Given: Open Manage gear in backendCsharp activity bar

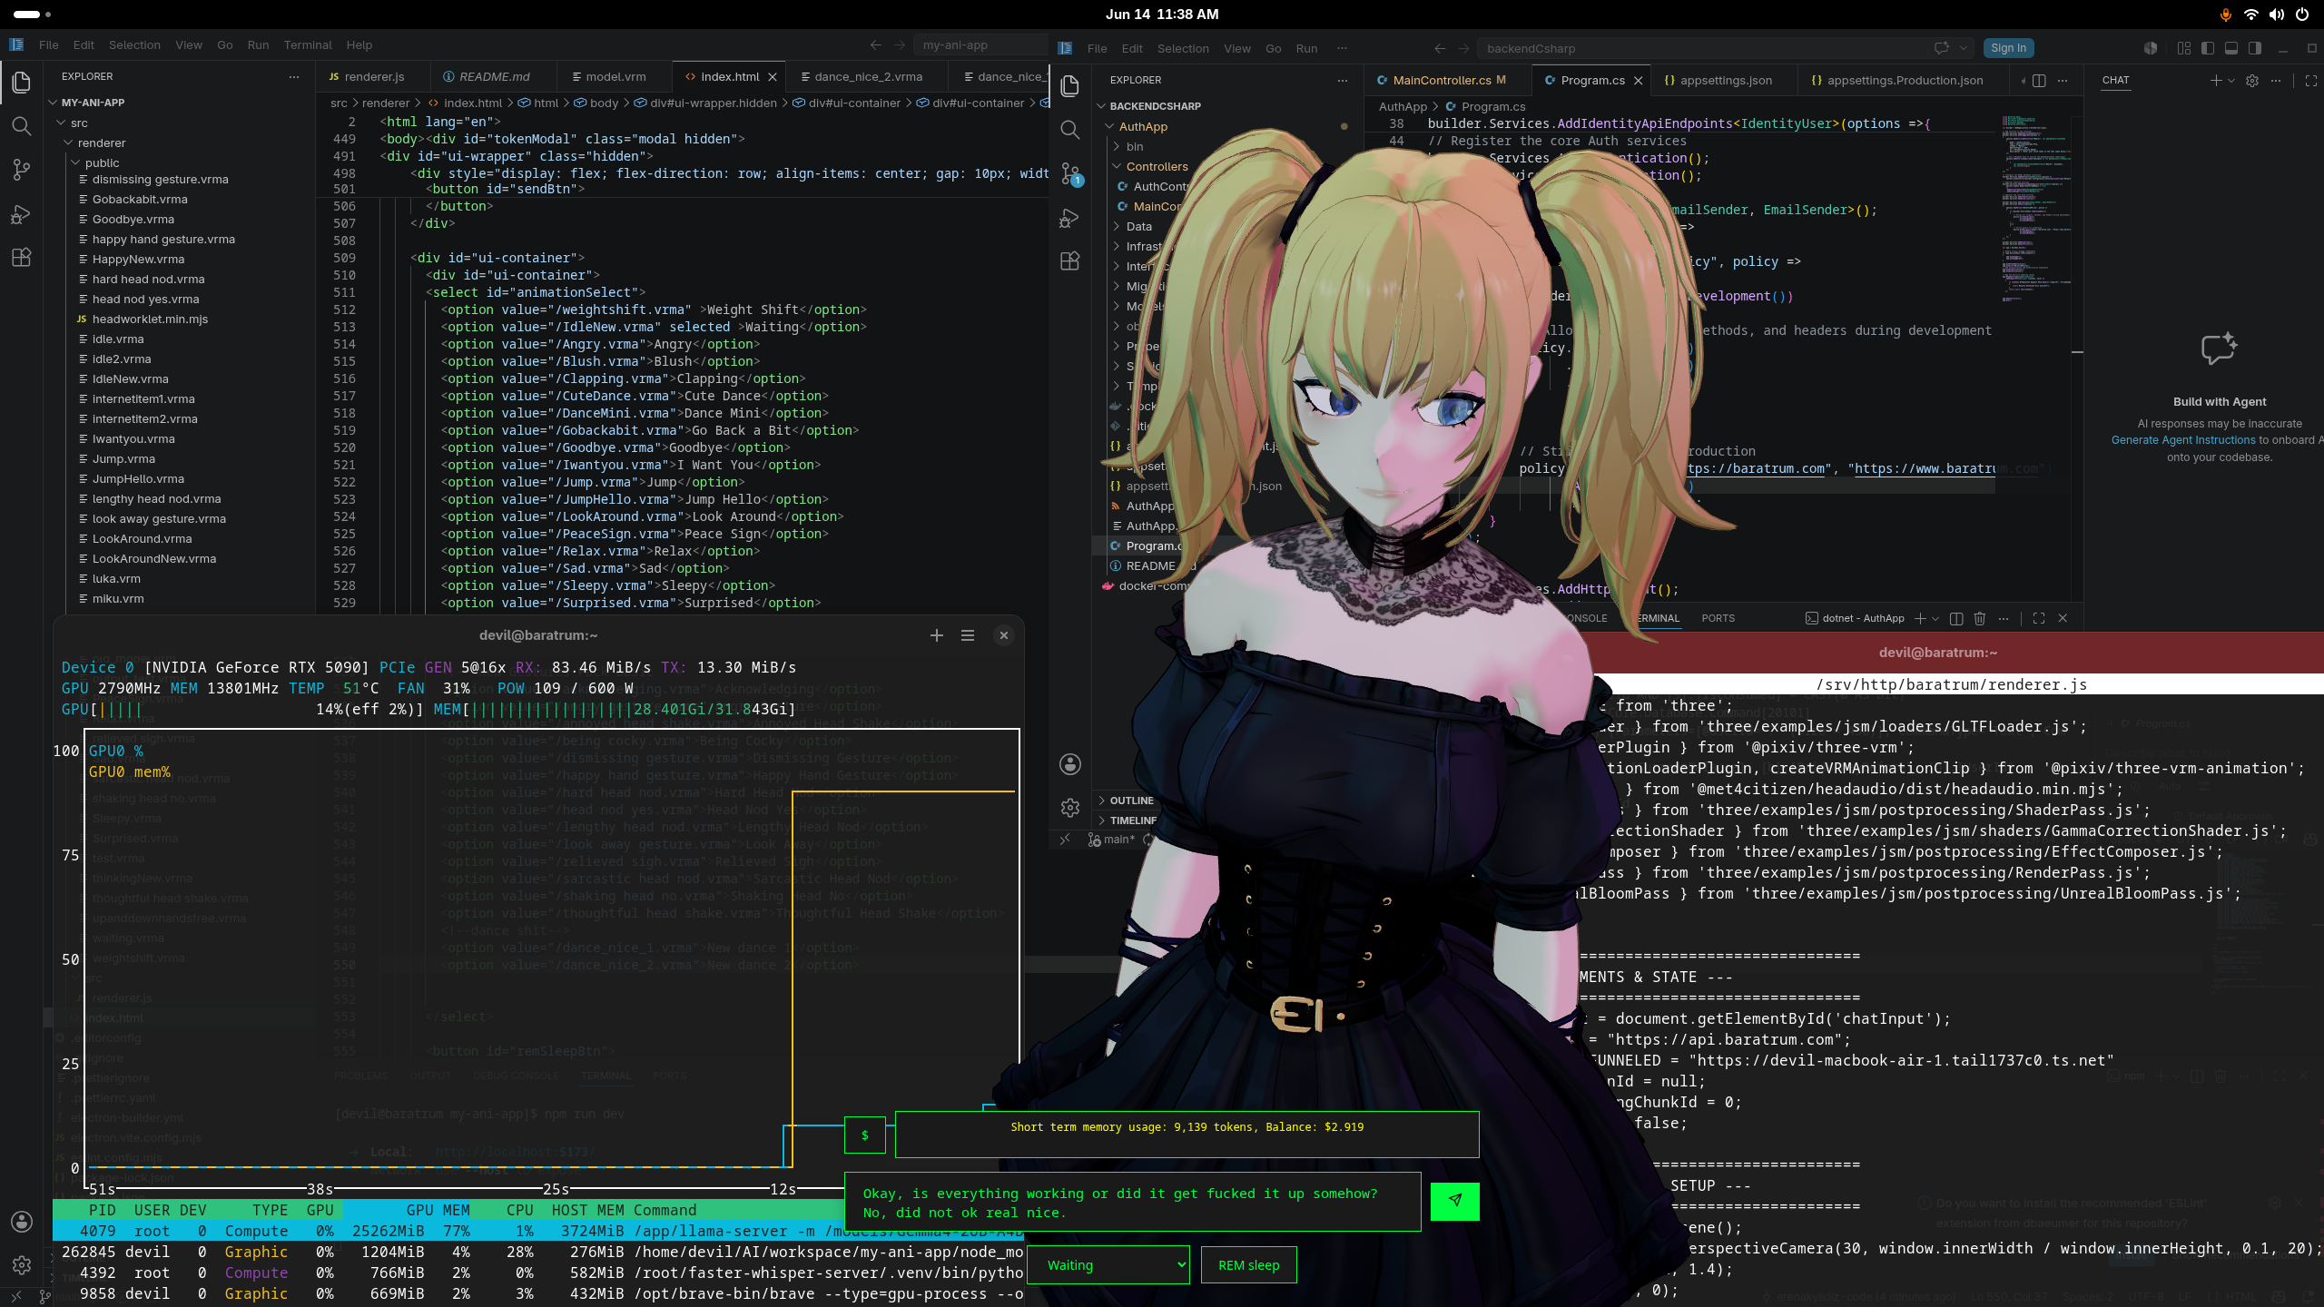Looking at the screenshot, I should coord(1070,807).
